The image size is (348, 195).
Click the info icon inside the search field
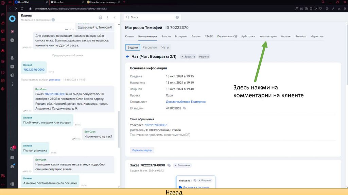(x=177, y=17)
